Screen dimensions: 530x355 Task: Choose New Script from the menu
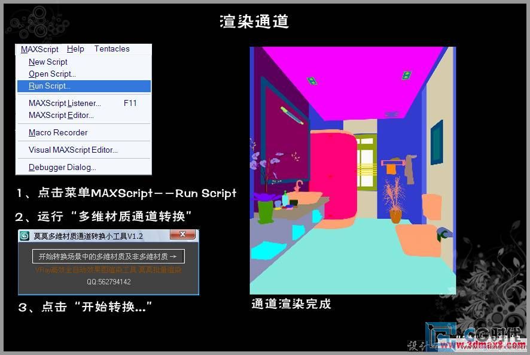(x=84, y=62)
